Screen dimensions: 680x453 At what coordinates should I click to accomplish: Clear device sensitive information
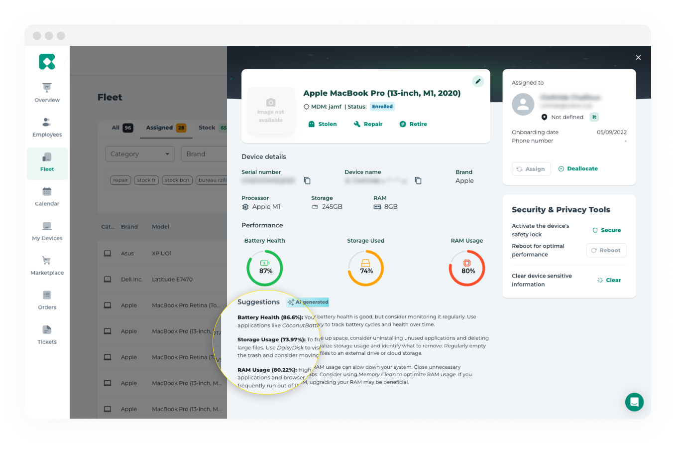(609, 280)
